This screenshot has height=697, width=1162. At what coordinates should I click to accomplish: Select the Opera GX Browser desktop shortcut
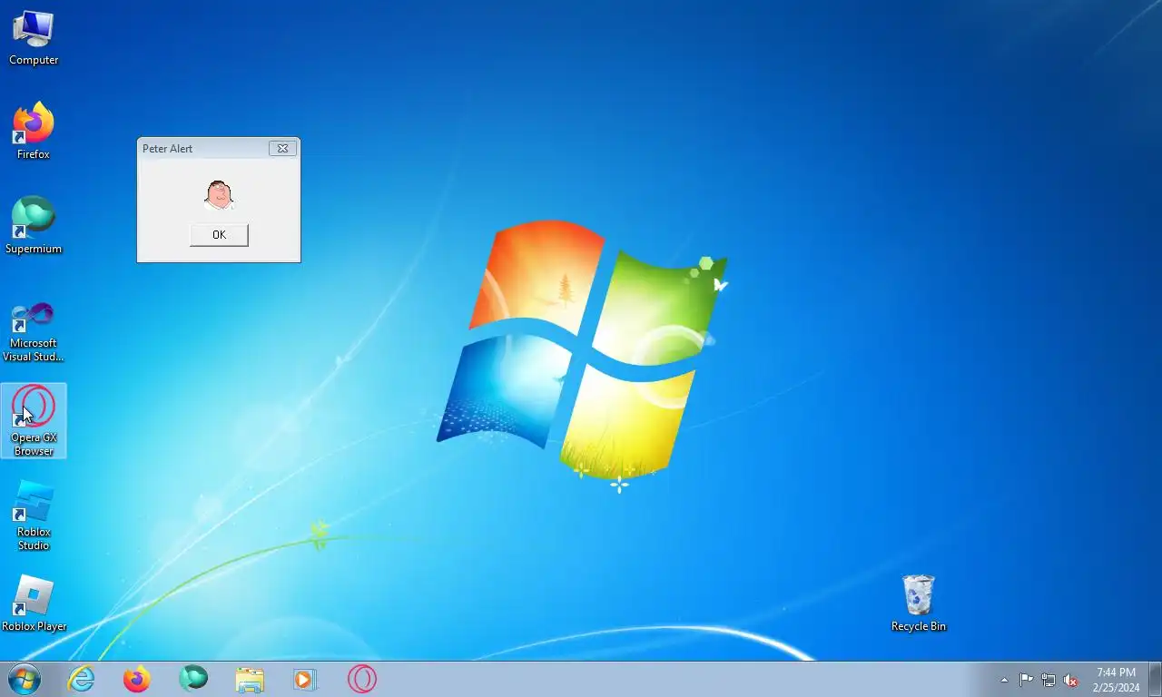tap(34, 420)
